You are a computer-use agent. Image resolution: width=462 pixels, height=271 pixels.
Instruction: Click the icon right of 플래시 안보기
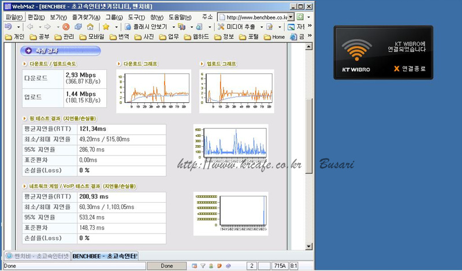[182, 27]
